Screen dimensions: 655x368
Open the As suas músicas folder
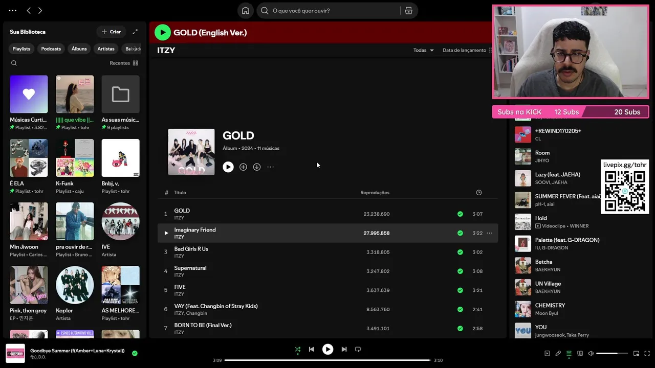click(x=120, y=103)
